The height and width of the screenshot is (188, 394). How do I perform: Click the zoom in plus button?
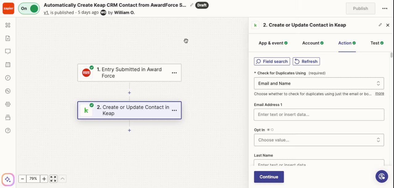(x=44, y=179)
